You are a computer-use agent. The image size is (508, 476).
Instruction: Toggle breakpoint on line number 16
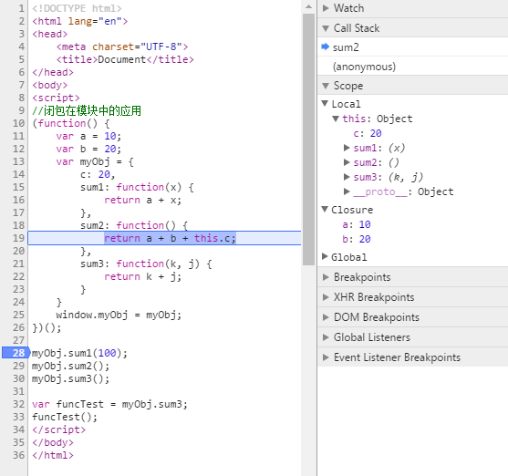pyautogui.click(x=18, y=200)
